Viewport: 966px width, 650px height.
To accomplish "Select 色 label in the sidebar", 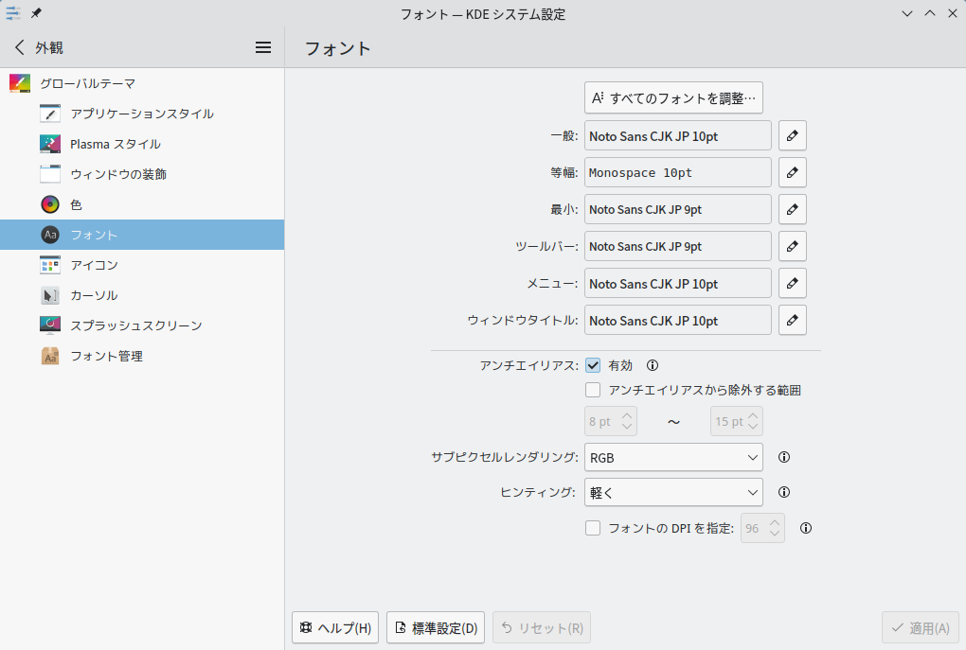I will [76, 204].
